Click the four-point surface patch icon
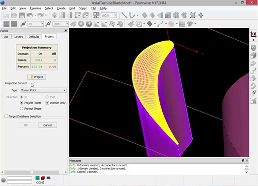Image resolution: width=258 pixels, height=186 pixels. pos(193,15)
